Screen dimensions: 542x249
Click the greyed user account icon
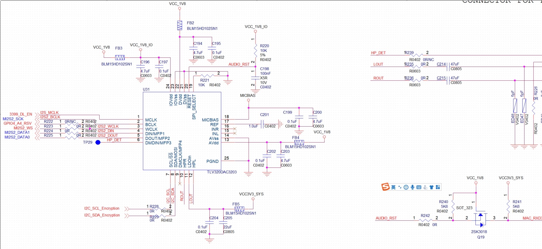point(425,187)
